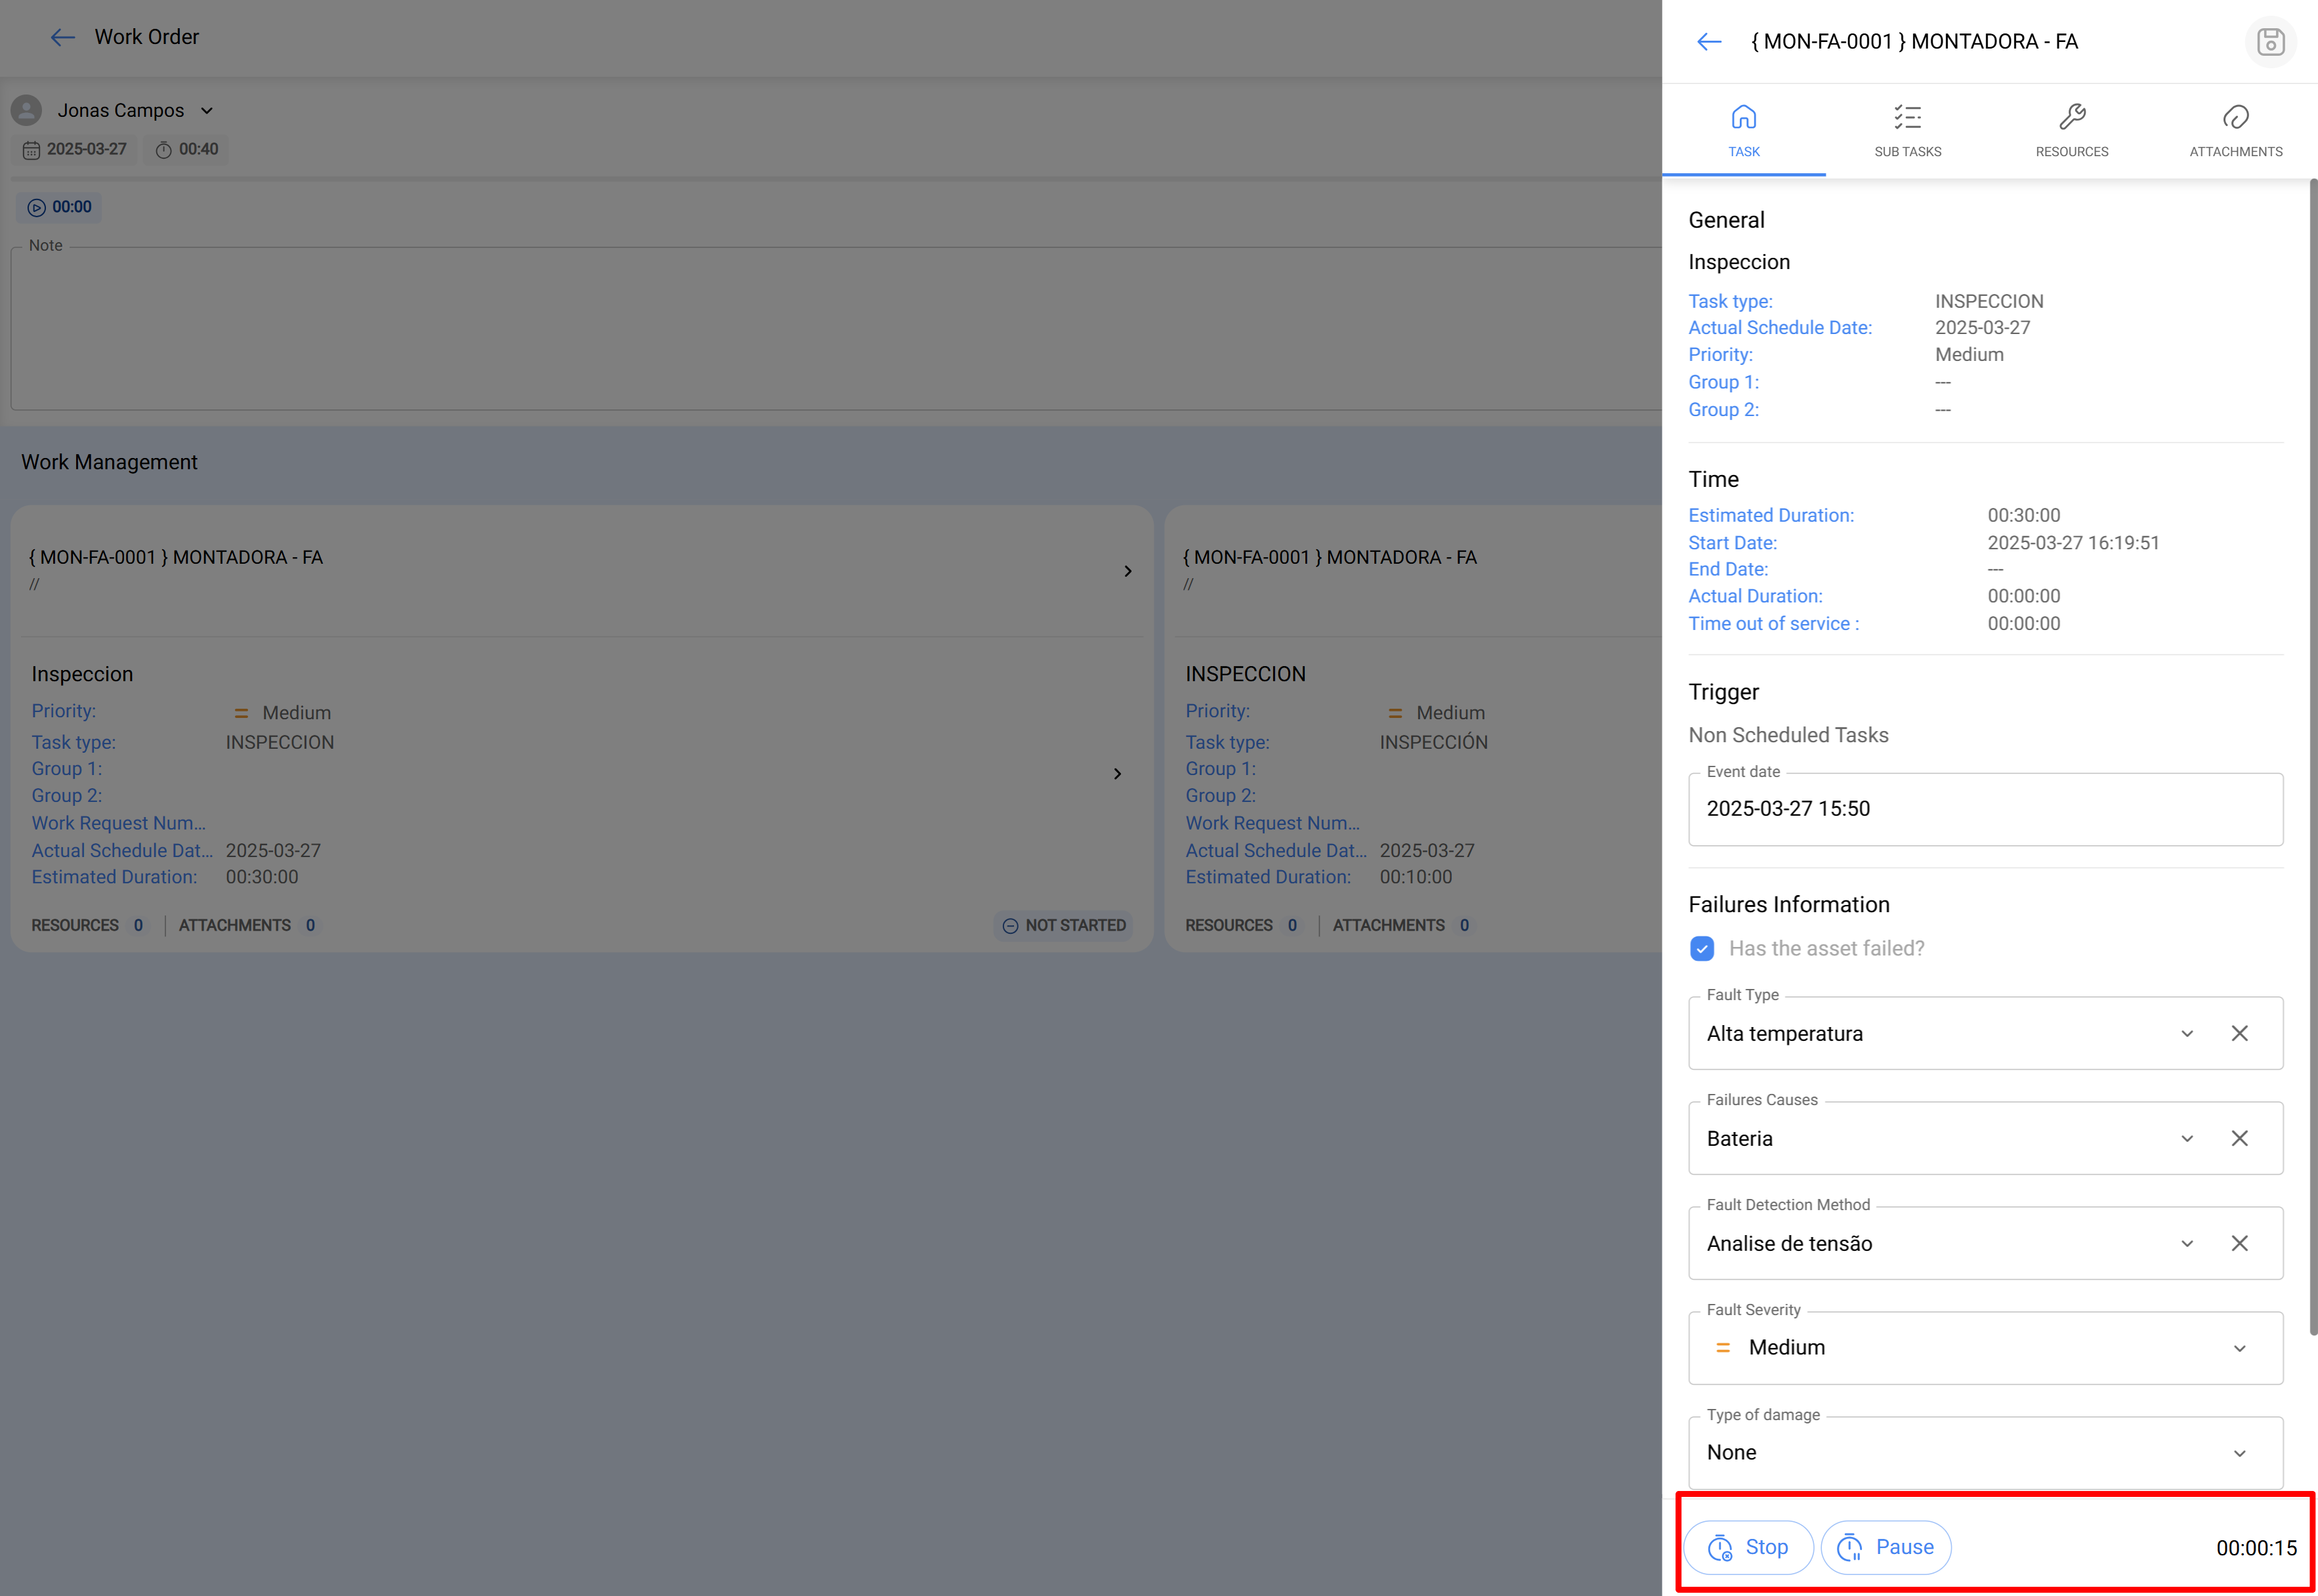
Task: Click the Task type value INSPECCION in panel
Action: pyautogui.click(x=1988, y=302)
